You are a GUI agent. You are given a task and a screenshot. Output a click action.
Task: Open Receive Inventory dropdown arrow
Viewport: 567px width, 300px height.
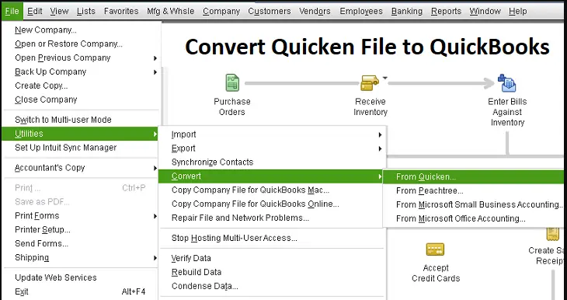(385, 78)
